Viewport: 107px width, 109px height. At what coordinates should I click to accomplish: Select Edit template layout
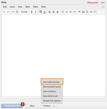tap(52, 87)
